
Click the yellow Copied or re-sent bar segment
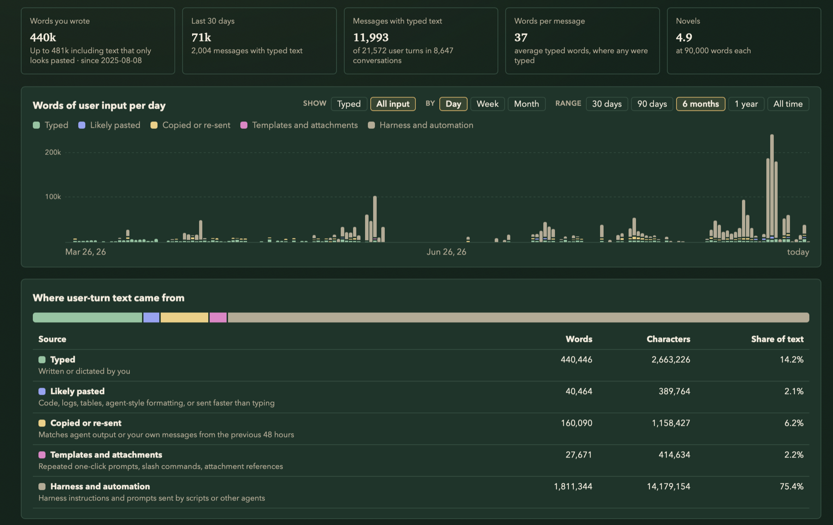(184, 317)
